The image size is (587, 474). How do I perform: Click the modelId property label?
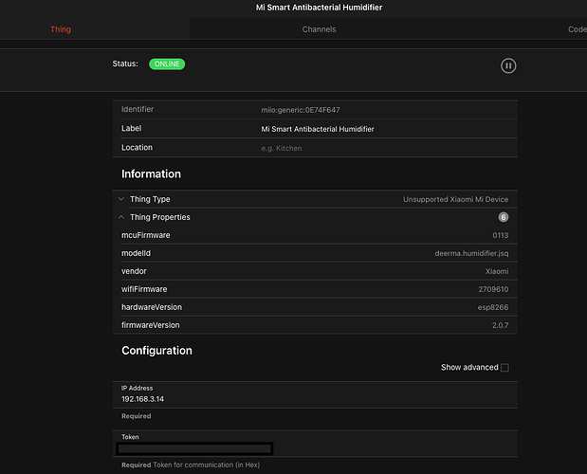[136, 253]
